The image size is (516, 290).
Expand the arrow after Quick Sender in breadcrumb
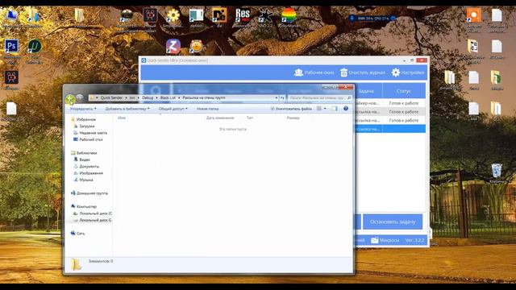point(126,97)
